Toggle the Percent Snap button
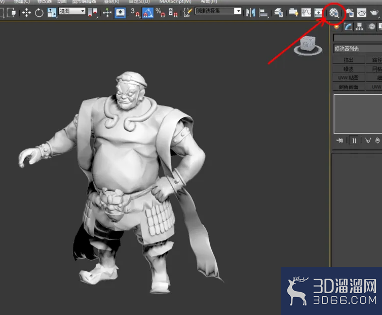Screen dimensions: 382x315 point(160,13)
